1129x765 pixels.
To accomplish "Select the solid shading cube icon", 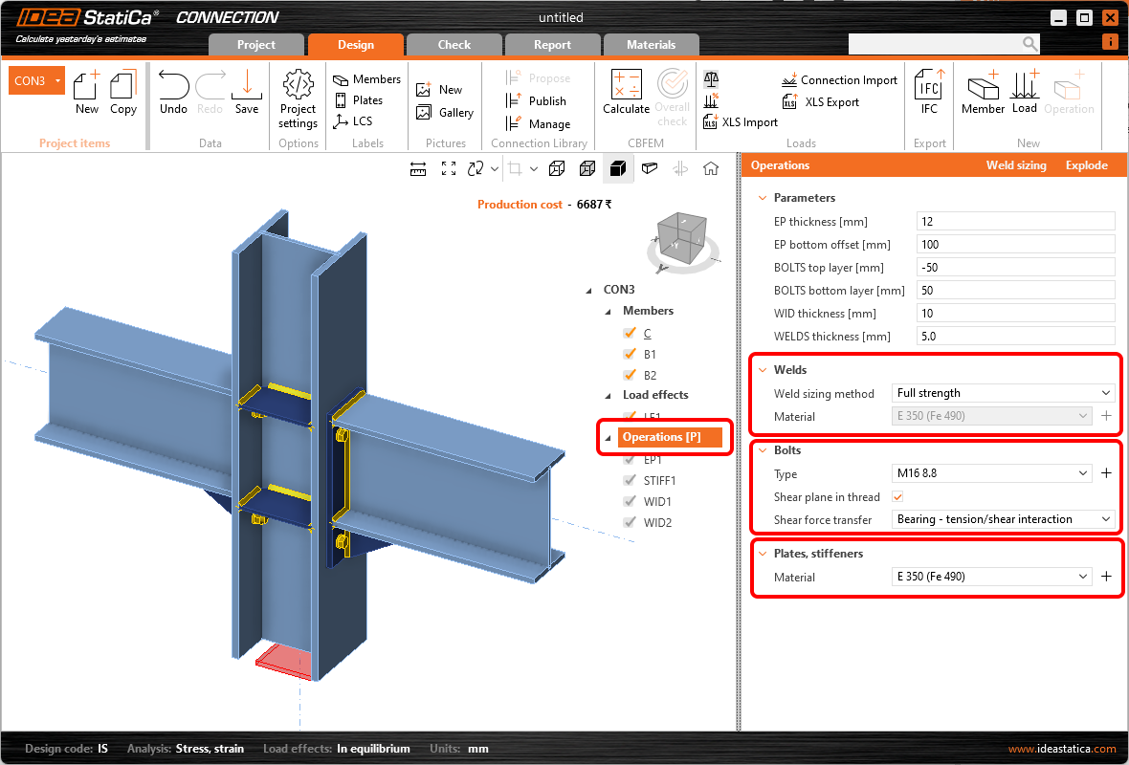I will [x=618, y=168].
